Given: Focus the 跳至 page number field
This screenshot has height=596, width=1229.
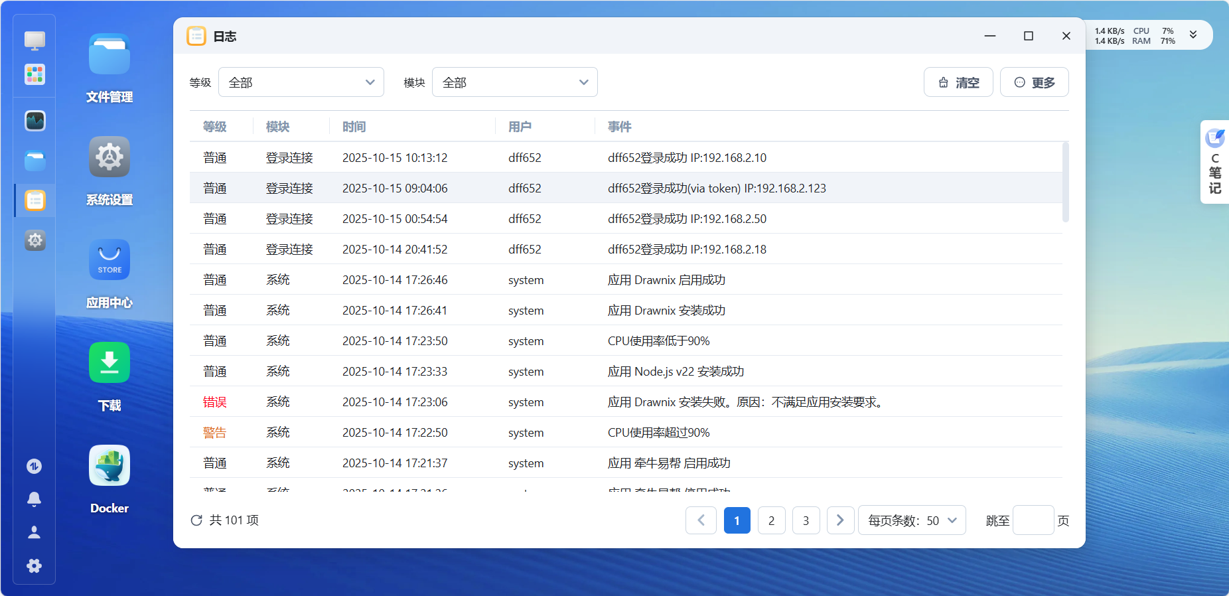Looking at the screenshot, I should 1033,520.
